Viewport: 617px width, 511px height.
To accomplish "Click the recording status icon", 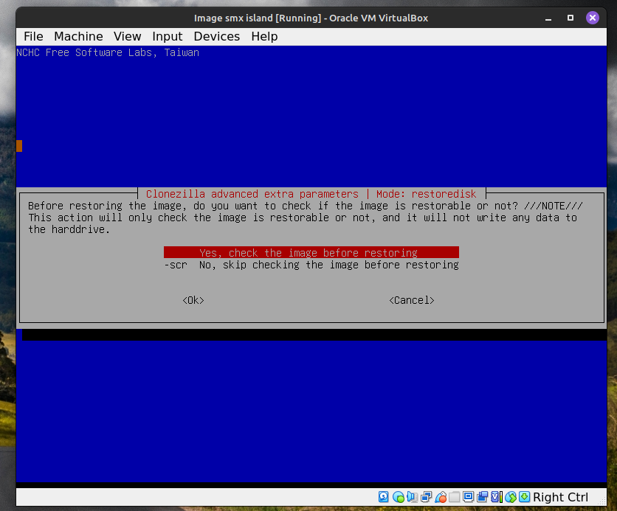I will coord(483,497).
